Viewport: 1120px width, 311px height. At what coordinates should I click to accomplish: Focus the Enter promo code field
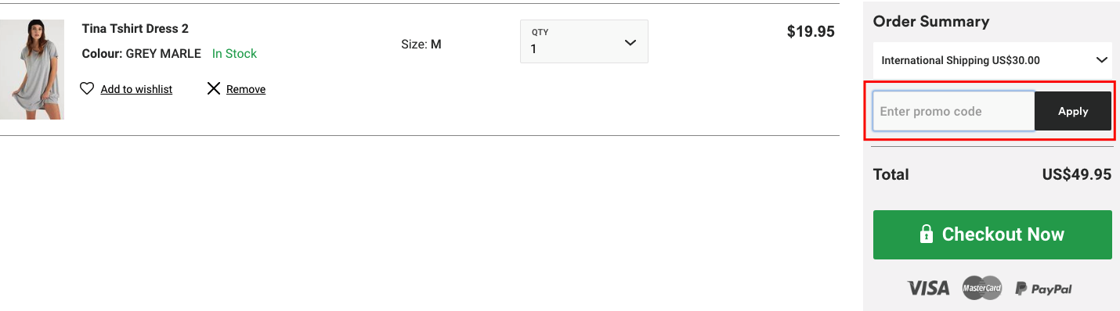(x=954, y=111)
